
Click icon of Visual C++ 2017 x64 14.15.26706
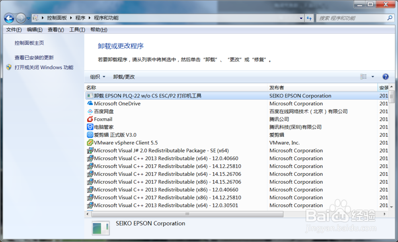tap(90, 174)
